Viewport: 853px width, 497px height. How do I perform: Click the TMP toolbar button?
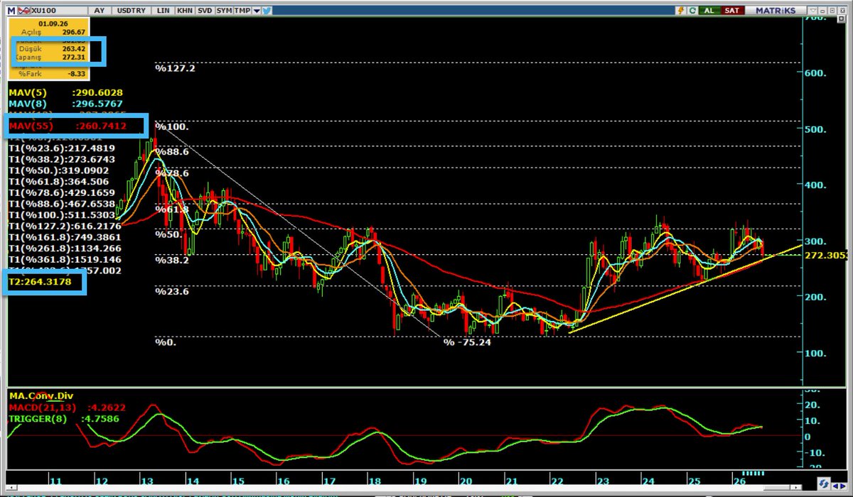pos(242,11)
